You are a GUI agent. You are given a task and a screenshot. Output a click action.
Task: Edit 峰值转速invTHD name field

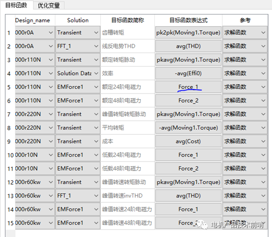point(128,196)
